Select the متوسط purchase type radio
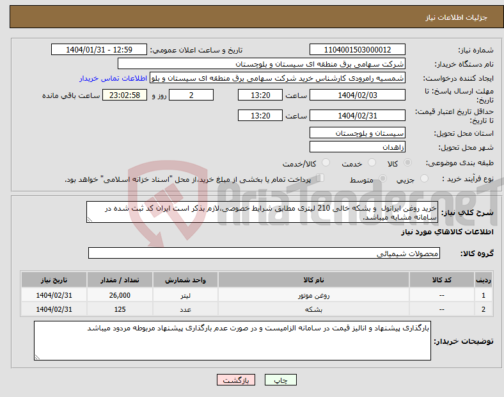504x397 pixels. [382, 178]
